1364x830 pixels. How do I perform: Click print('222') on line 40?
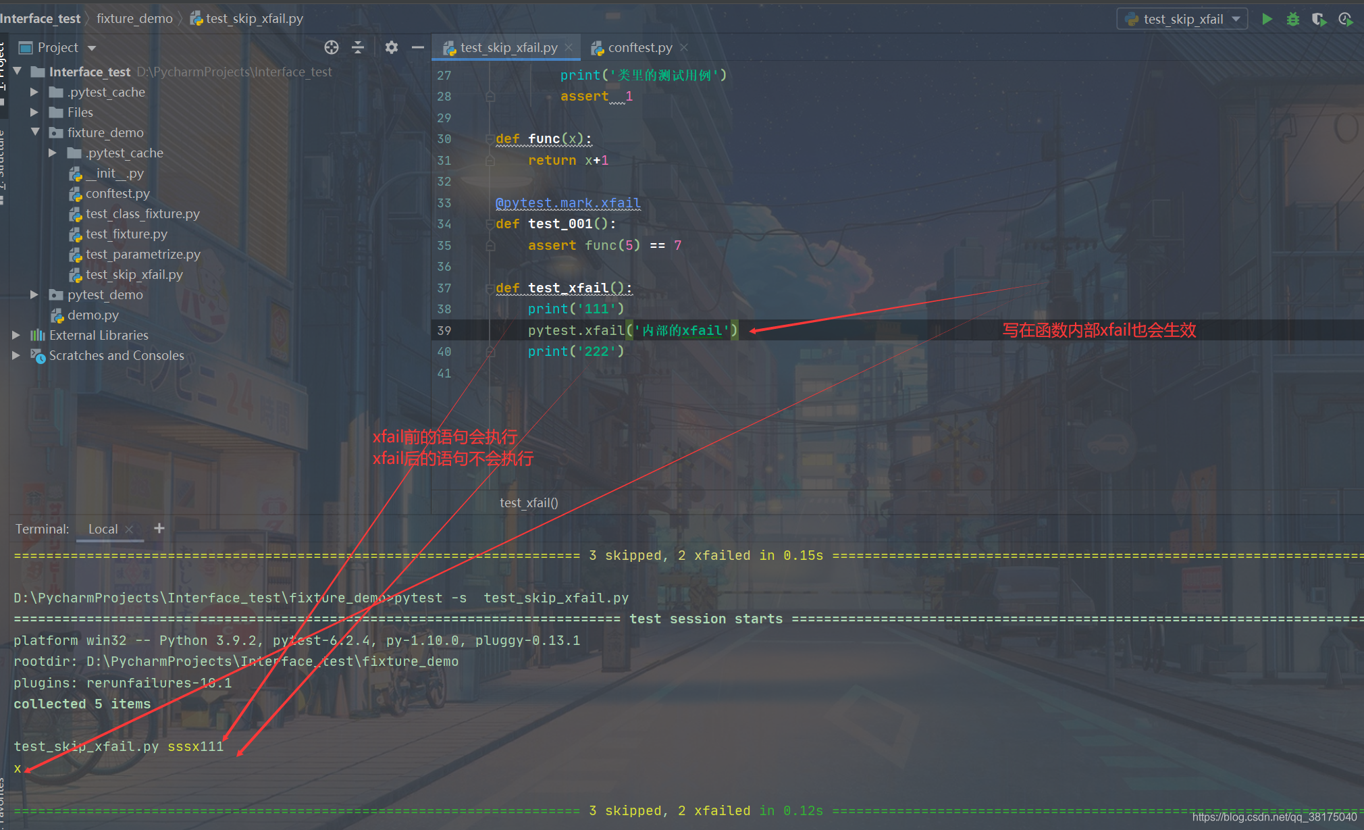point(576,351)
